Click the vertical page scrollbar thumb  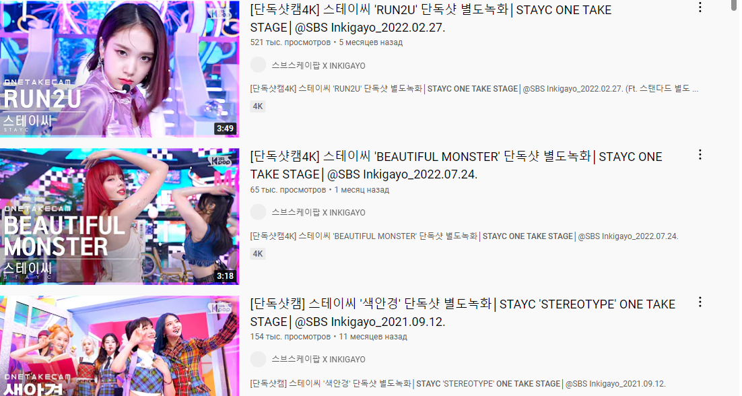point(735,5)
